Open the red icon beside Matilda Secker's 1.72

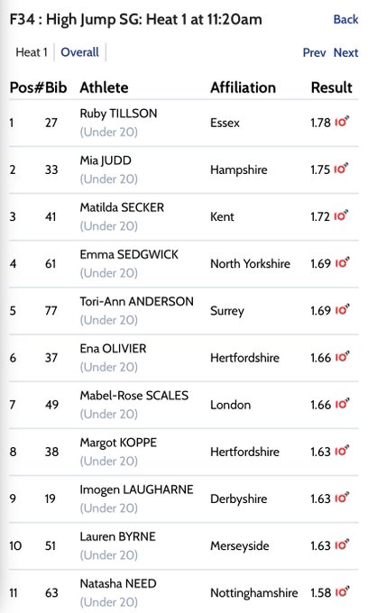342,215
